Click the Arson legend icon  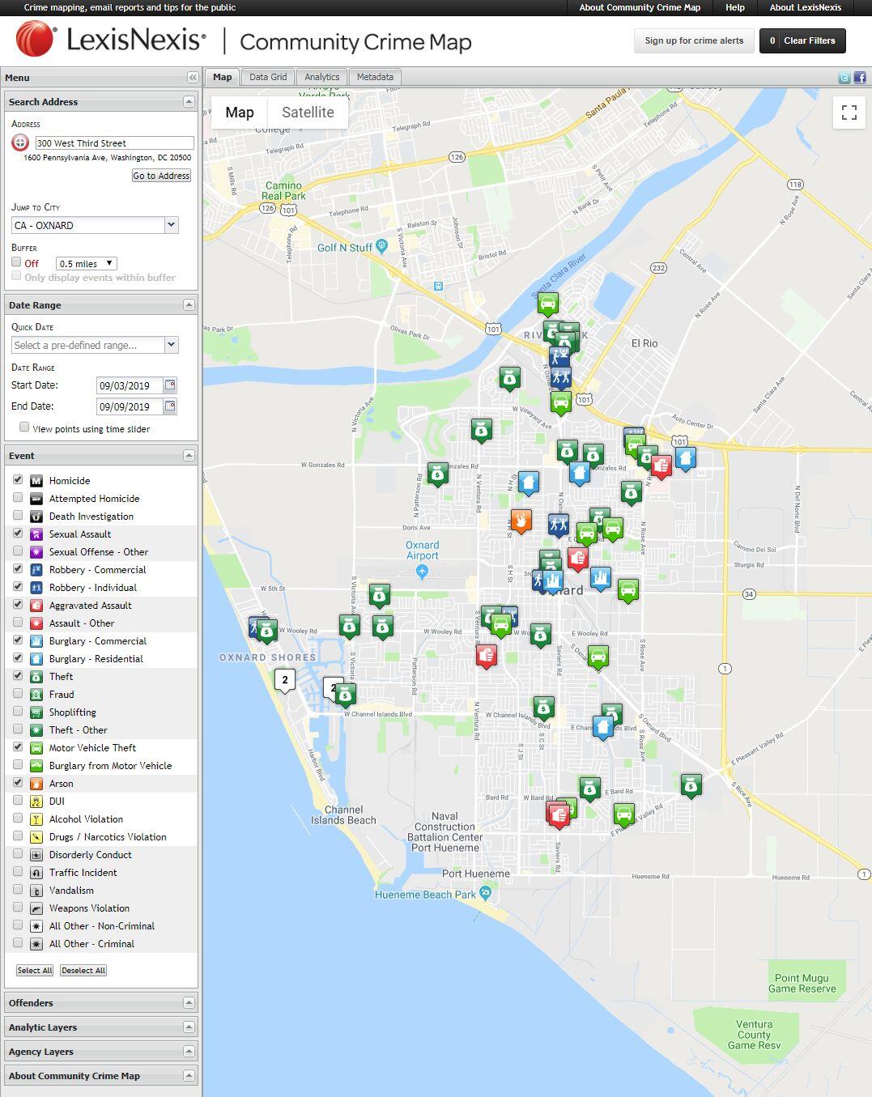pos(36,784)
